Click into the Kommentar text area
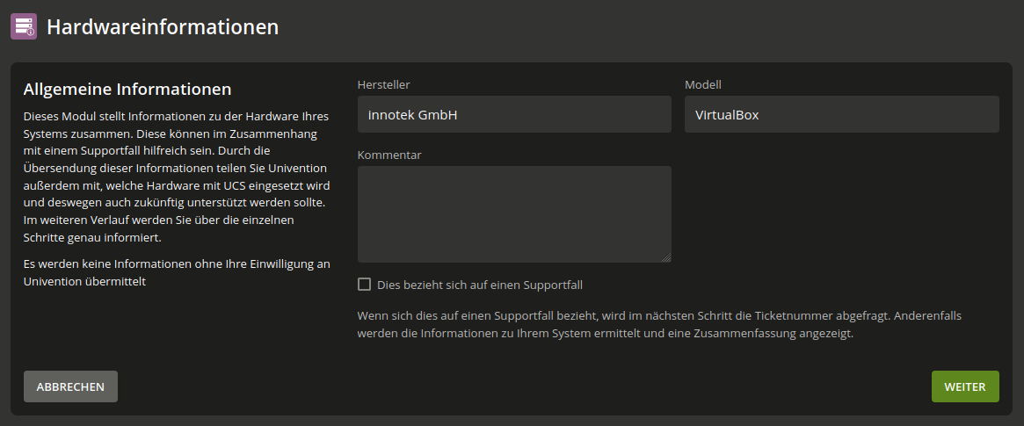The width and height of the screenshot is (1024, 426). tap(514, 214)
